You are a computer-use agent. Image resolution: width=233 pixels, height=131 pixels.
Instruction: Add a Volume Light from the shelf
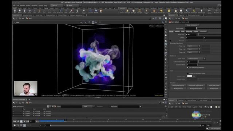(154, 11)
